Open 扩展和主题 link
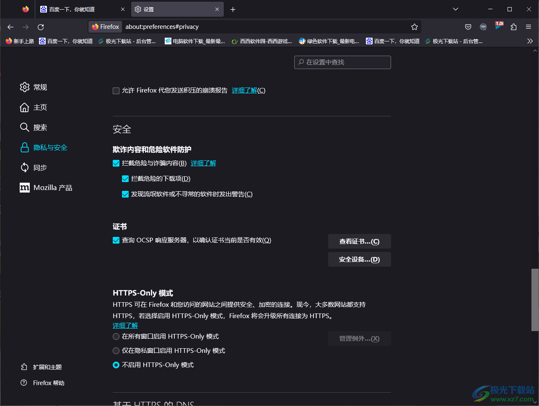539x406 pixels. [41, 367]
